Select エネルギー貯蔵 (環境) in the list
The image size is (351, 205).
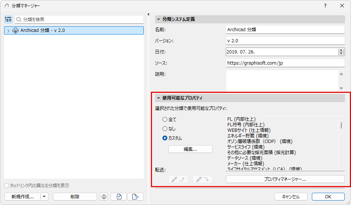pos(248,136)
